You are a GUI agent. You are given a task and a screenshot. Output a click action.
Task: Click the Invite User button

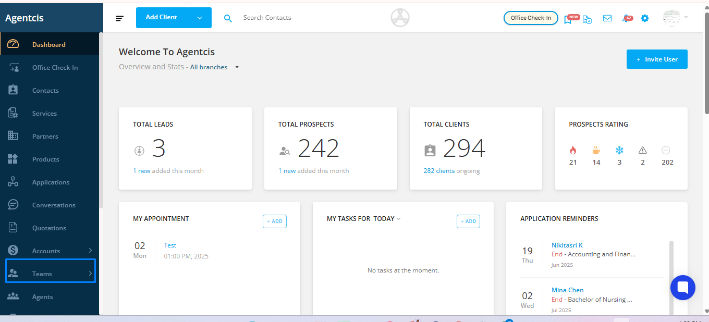pyautogui.click(x=657, y=59)
